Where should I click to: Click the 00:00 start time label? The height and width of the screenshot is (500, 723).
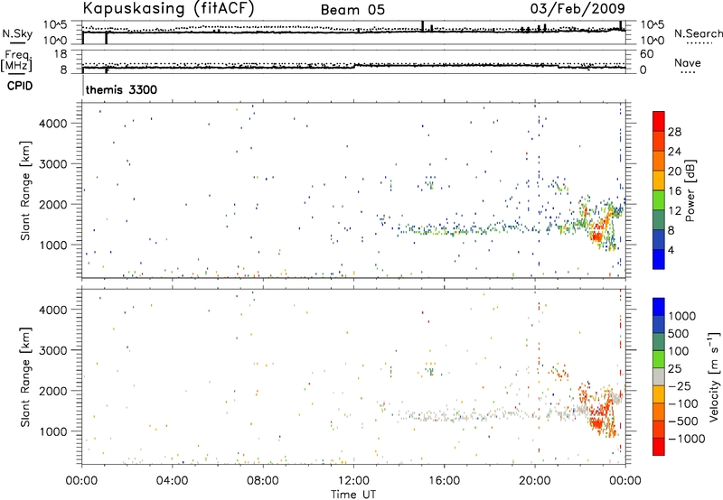tap(81, 481)
